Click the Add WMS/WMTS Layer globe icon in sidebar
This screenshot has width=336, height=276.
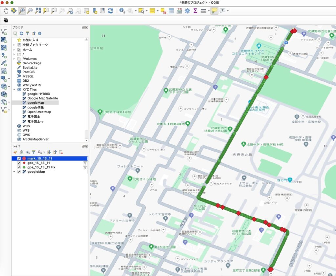click(x=4, y=86)
